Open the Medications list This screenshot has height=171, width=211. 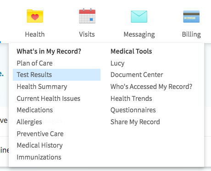coord(35,110)
